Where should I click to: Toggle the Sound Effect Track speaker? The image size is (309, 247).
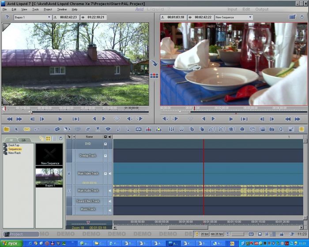point(110,201)
